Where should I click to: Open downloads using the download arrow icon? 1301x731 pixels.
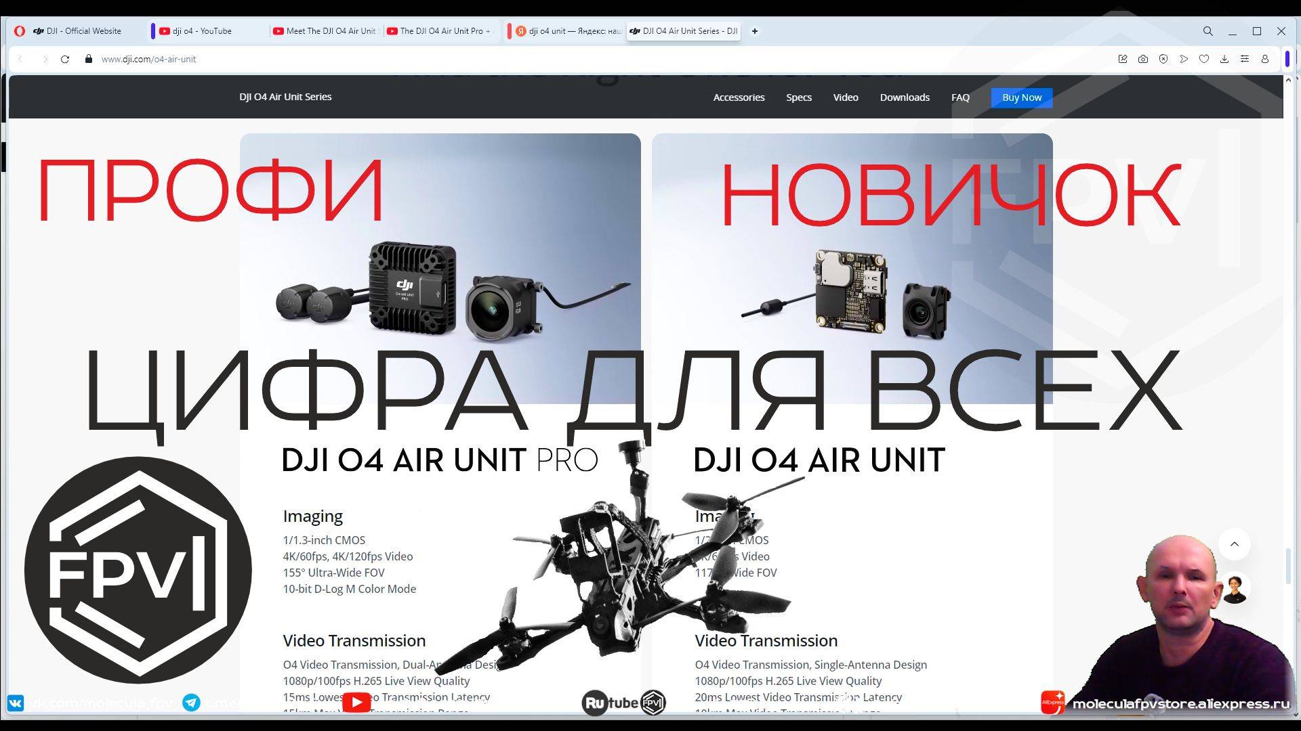(x=1224, y=59)
